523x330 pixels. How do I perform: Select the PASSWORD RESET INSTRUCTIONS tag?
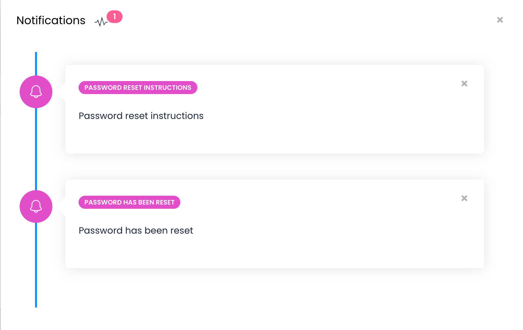pos(138,88)
